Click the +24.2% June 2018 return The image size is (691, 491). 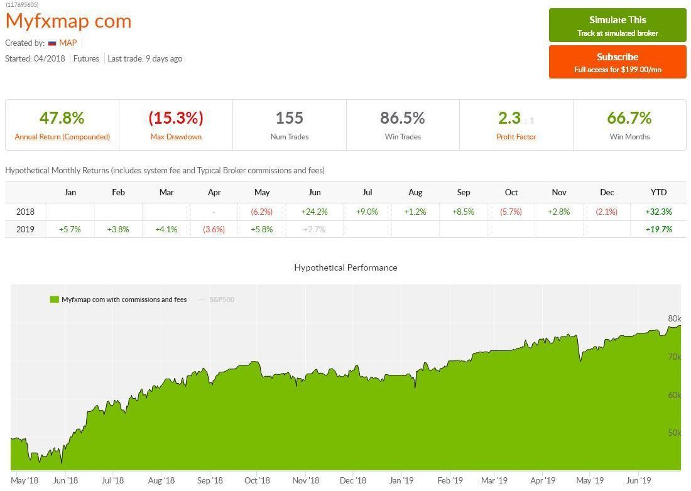point(314,212)
